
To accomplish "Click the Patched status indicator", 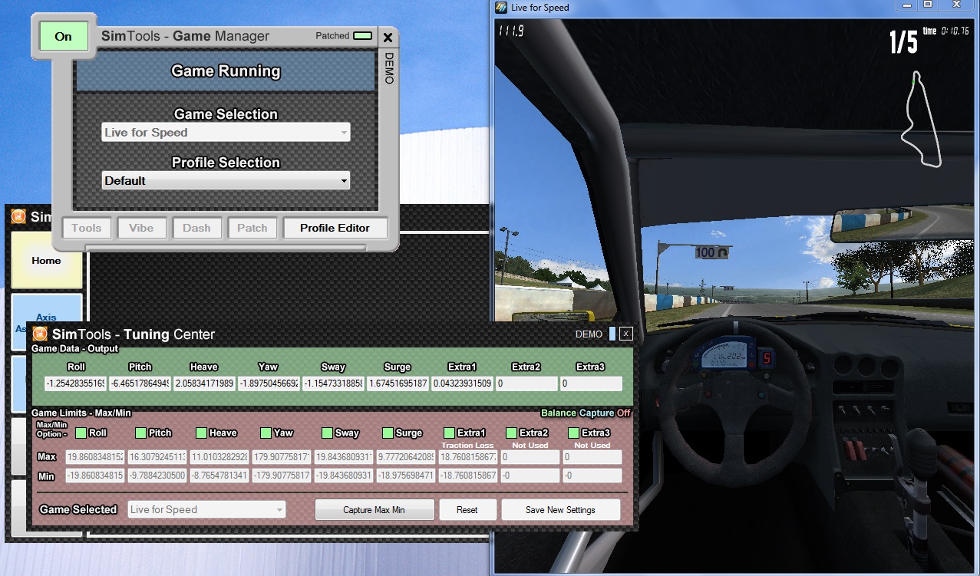I will pyautogui.click(x=363, y=35).
